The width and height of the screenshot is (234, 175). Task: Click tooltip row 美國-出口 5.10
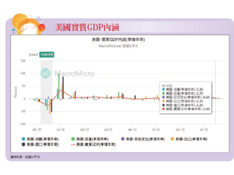182,101
